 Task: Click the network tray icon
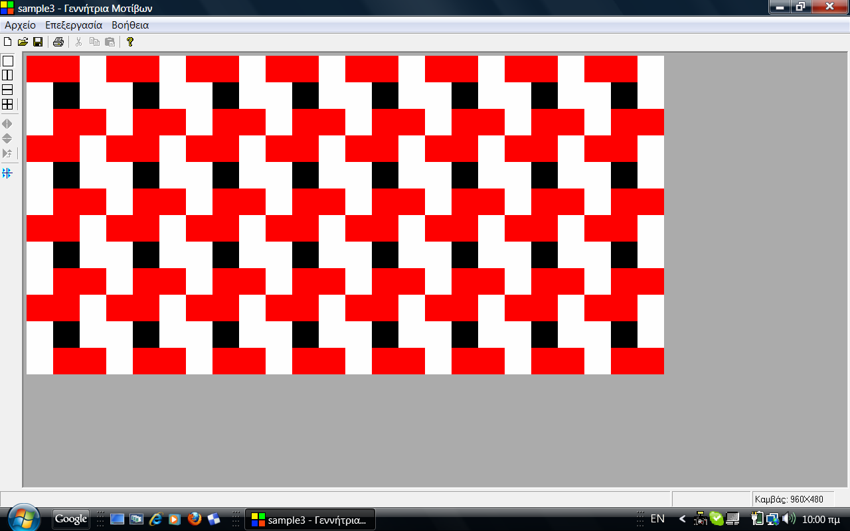coord(773,519)
